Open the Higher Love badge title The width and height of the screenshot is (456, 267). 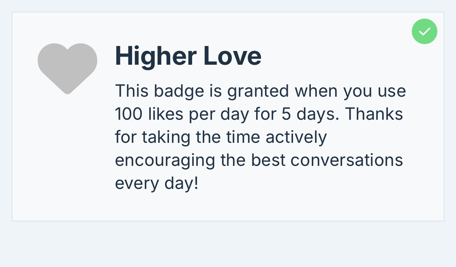pos(188,56)
